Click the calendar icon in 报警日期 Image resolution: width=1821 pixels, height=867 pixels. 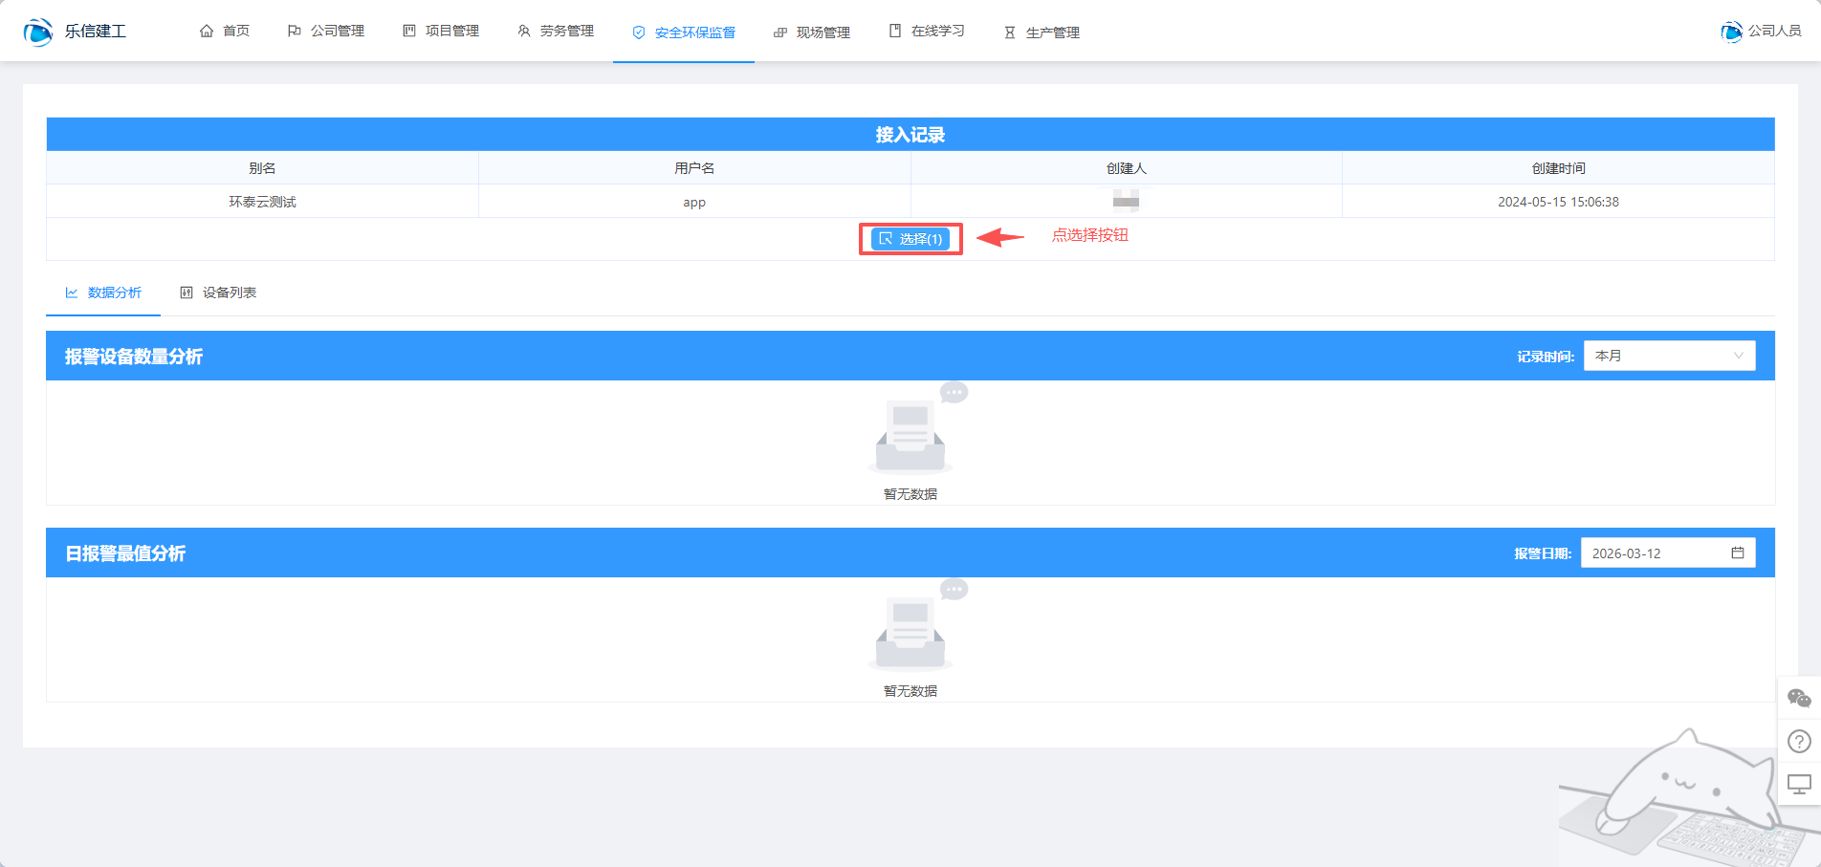click(1738, 553)
